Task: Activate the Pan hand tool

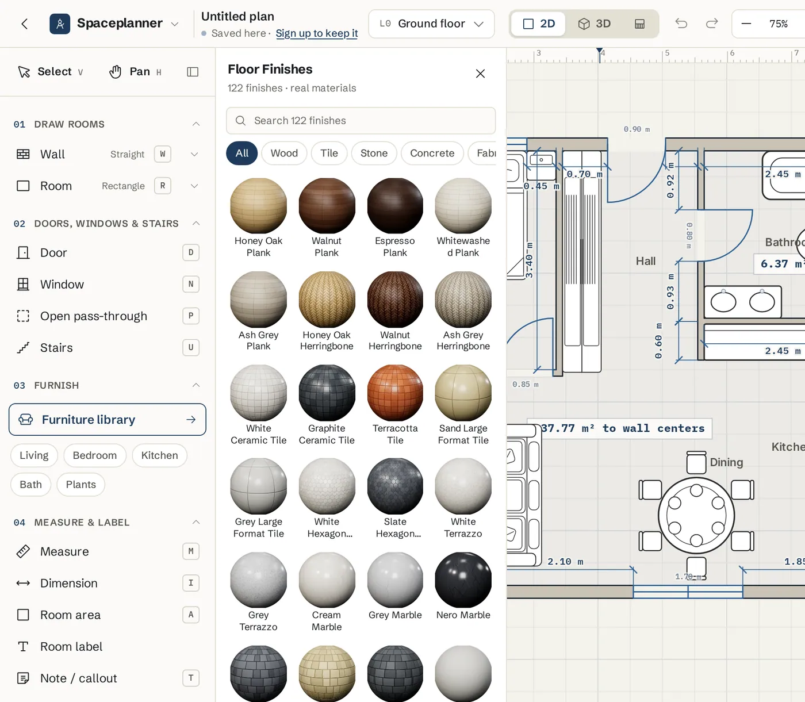Action: coord(135,71)
